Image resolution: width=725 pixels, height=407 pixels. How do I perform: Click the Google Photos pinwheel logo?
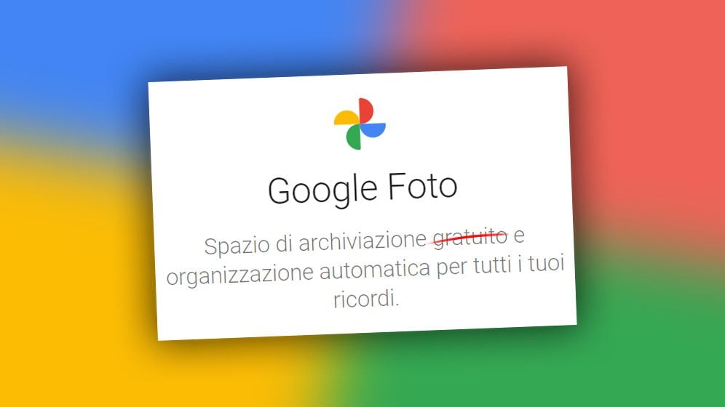tap(360, 124)
